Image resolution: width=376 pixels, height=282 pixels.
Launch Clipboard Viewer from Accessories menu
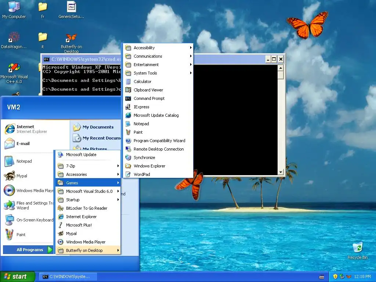point(158,90)
